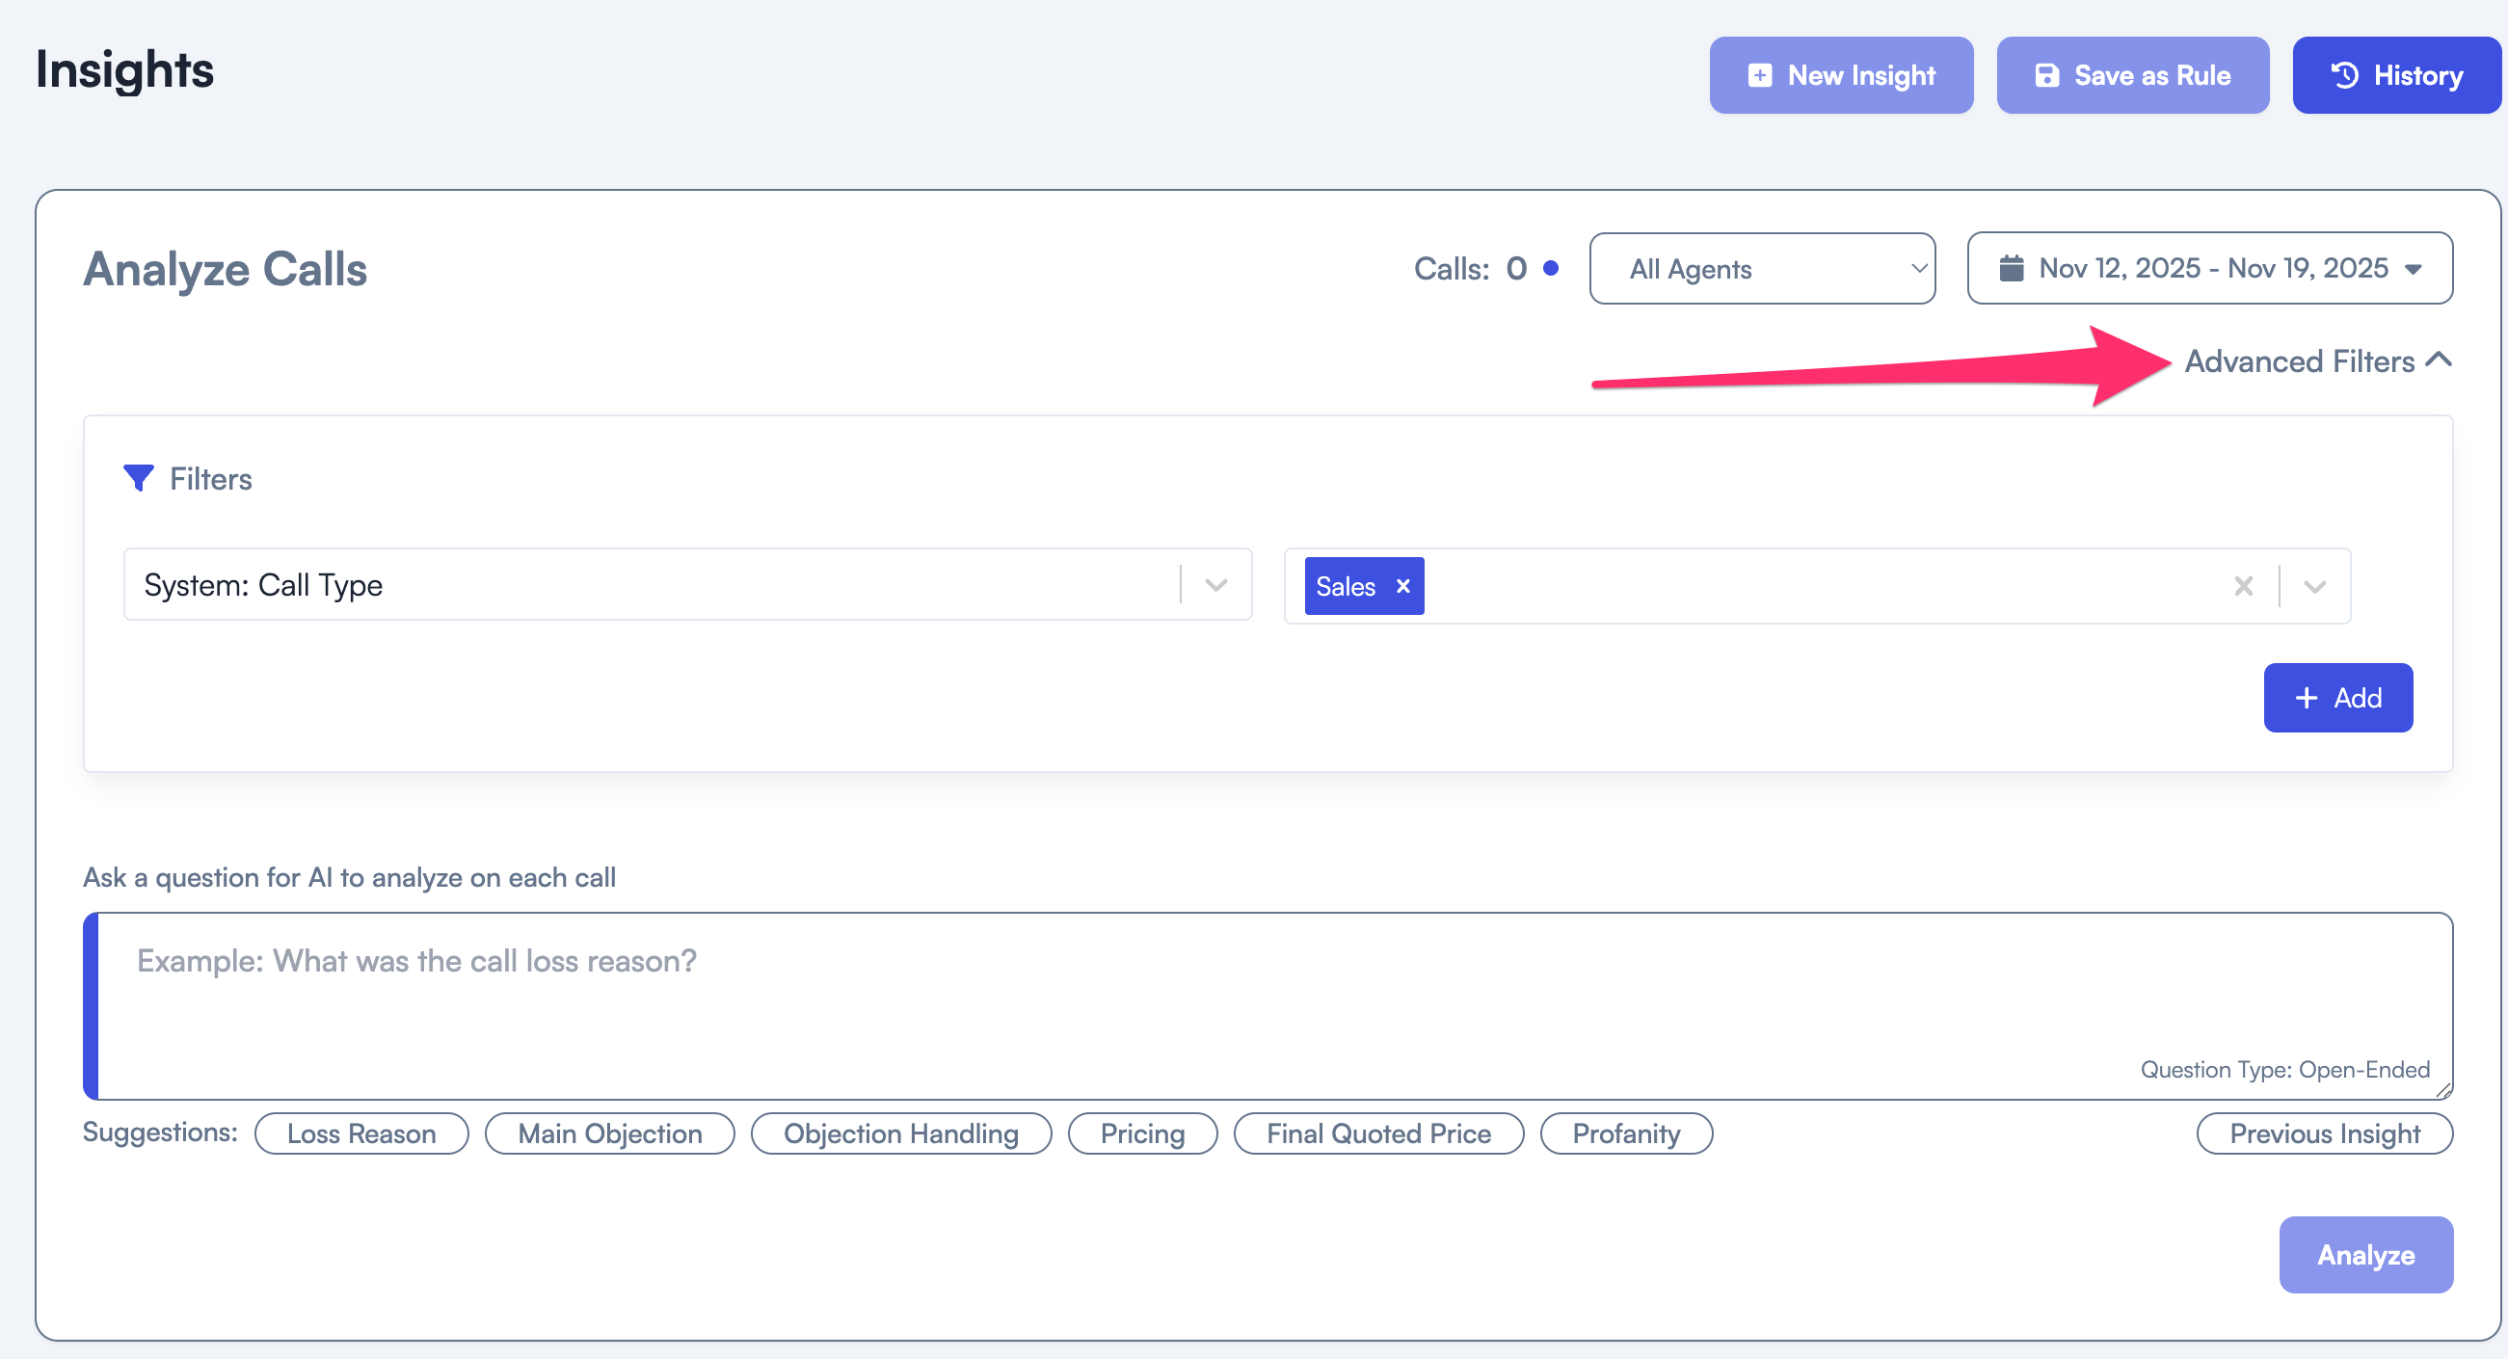Add a new filter row

click(x=2336, y=698)
